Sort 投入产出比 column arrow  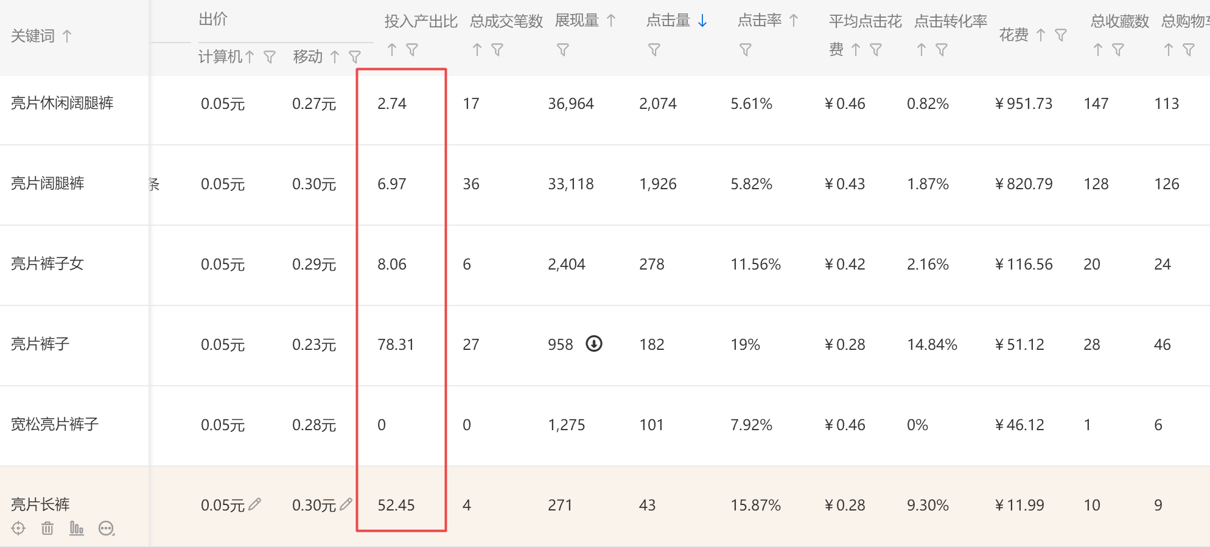(392, 49)
